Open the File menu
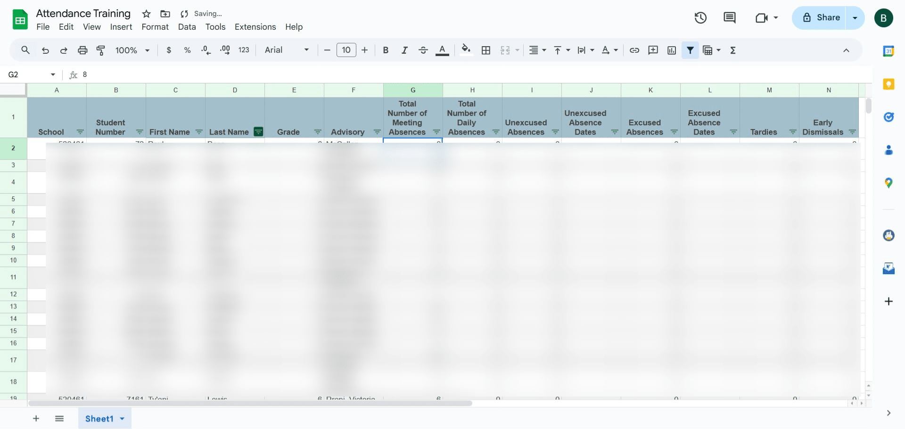The width and height of the screenshot is (905, 429). (x=43, y=27)
